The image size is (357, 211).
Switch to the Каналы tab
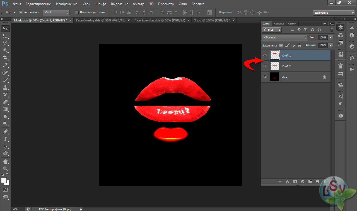[279, 24]
